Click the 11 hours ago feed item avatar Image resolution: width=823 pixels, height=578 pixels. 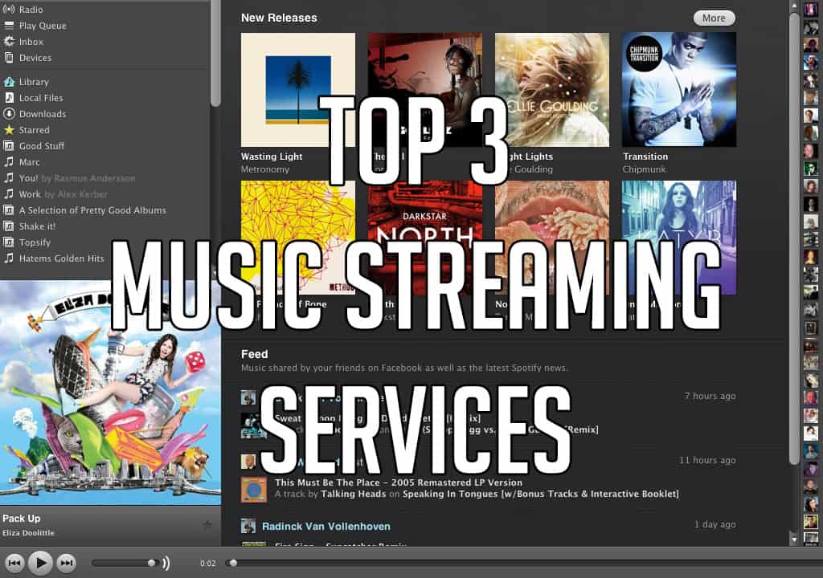tap(248, 462)
